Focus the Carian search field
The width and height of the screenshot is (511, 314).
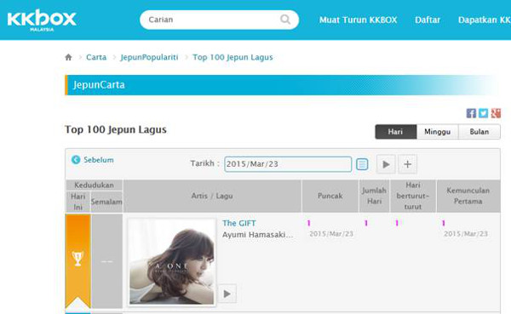pyautogui.click(x=219, y=20)
